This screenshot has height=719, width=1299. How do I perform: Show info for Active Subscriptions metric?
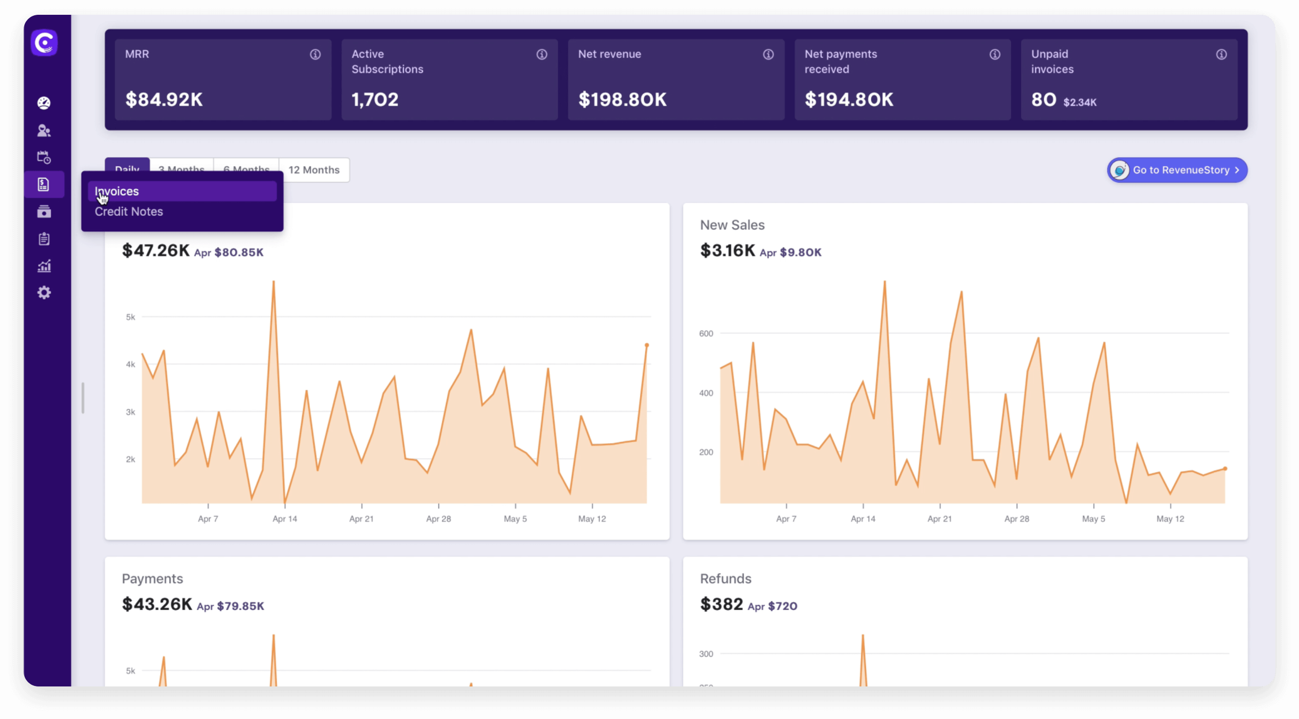(541, 54)
